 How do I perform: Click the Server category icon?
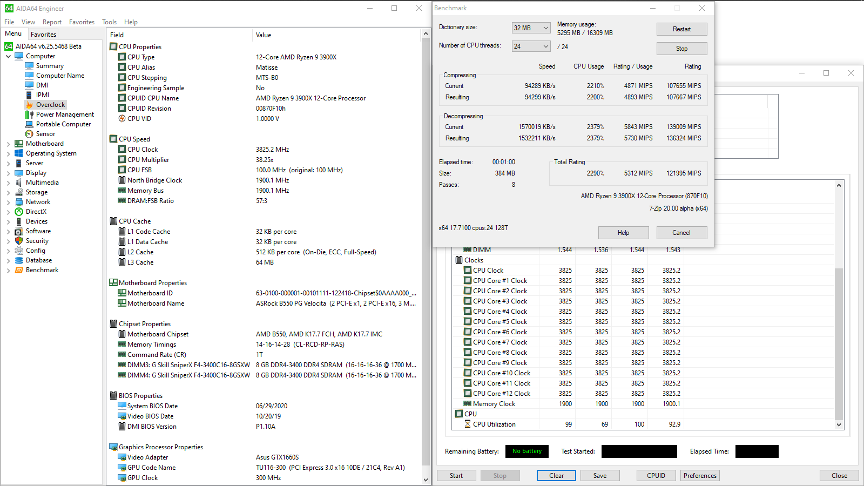pyautogui.click(x=19, y=163)
